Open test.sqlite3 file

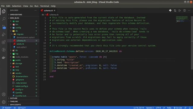24,47
